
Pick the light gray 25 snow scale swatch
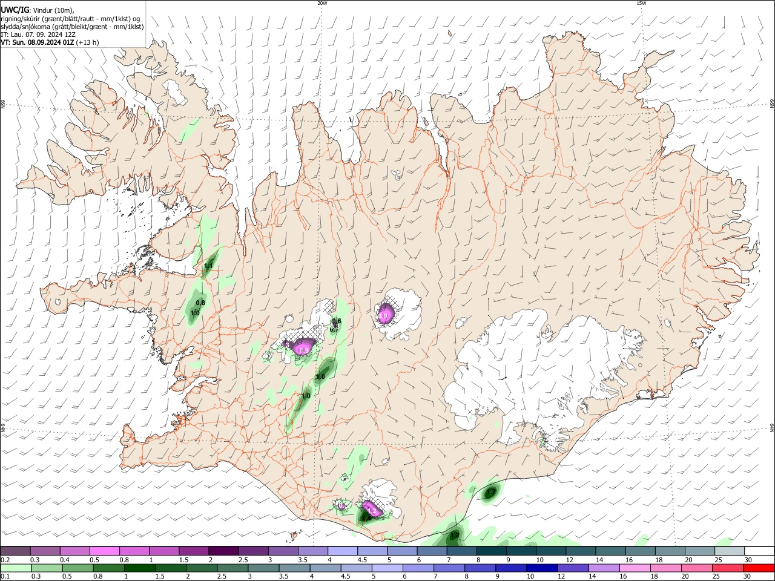pyautogui.click(x=730, y=551)
